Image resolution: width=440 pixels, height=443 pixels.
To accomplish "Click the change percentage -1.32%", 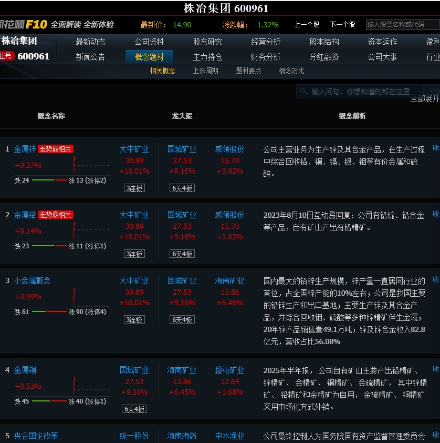I will tap(266, 25).
